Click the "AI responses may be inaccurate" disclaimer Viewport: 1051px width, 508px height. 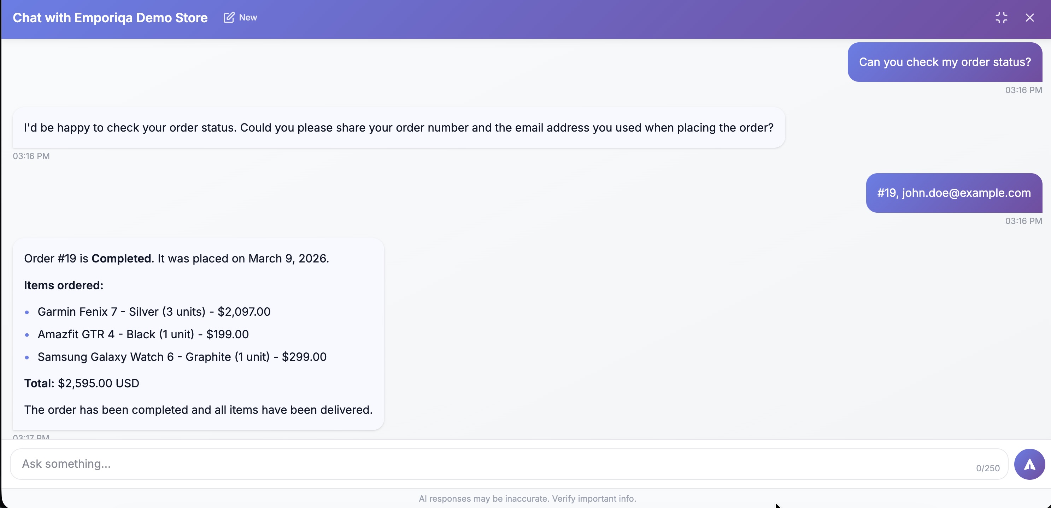click(x=527, y=498)
